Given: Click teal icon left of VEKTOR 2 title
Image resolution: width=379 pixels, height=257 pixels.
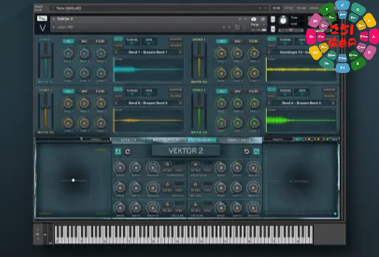Looking at the screenshot, I should (x=118, y=152).
